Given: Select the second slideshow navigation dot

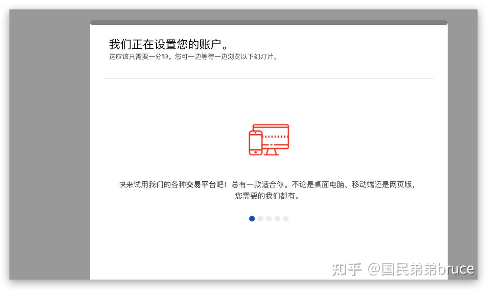Looking at the screenshot, I should click(260, 219).
